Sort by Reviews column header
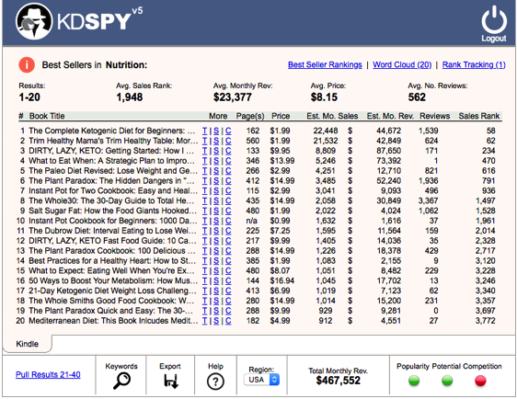517x399 pixels. (x=434, y=116)
